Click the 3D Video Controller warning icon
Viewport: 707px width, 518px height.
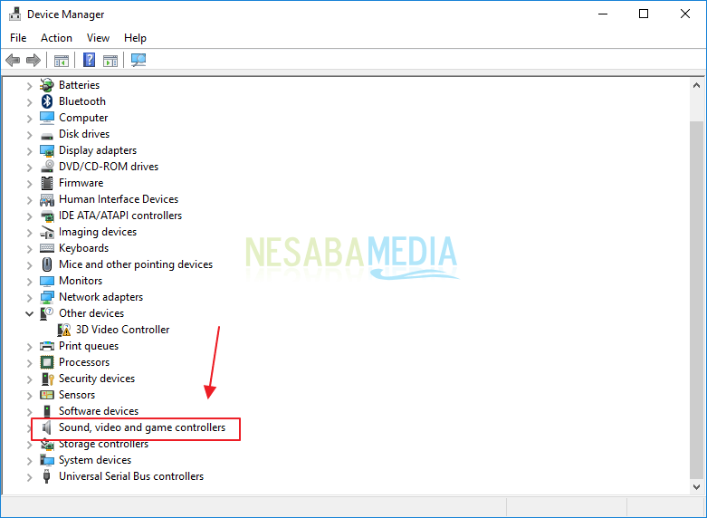click(x=64, y=330)
